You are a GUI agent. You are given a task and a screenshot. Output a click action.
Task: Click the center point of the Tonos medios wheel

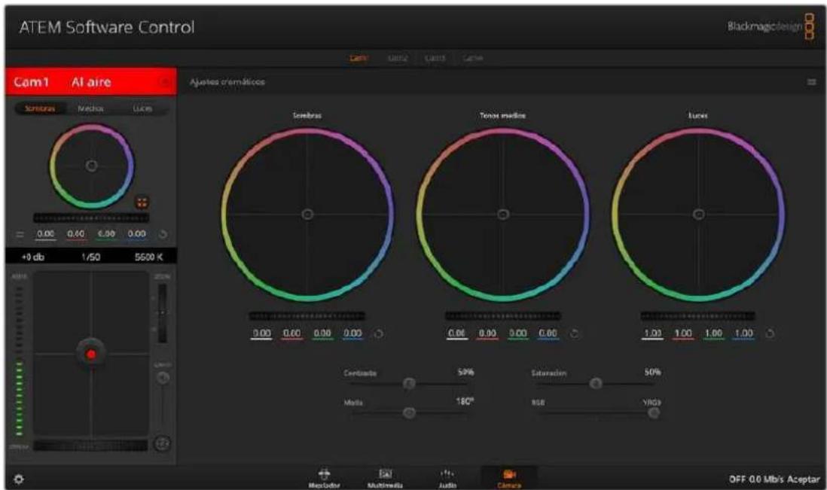[503, 215]
